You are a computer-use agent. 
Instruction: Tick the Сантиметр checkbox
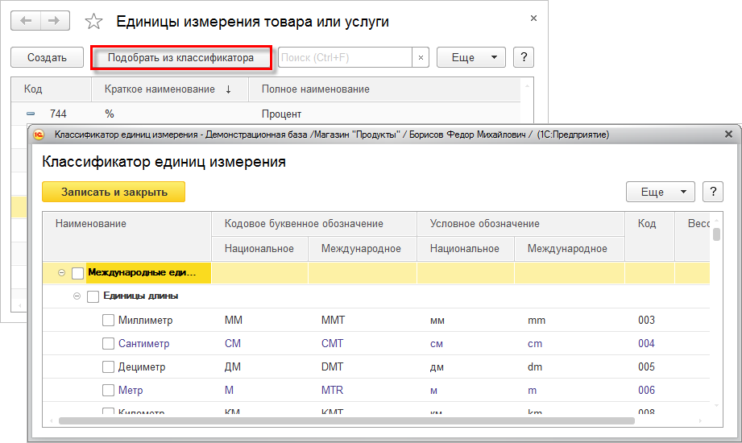(x=109, y=344)
